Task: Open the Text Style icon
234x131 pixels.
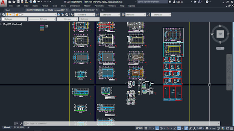Action: coord(72,14)
